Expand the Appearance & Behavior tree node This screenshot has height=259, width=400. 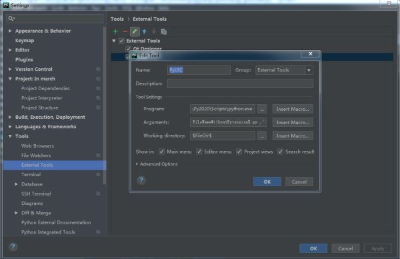(x=10, y=31)
